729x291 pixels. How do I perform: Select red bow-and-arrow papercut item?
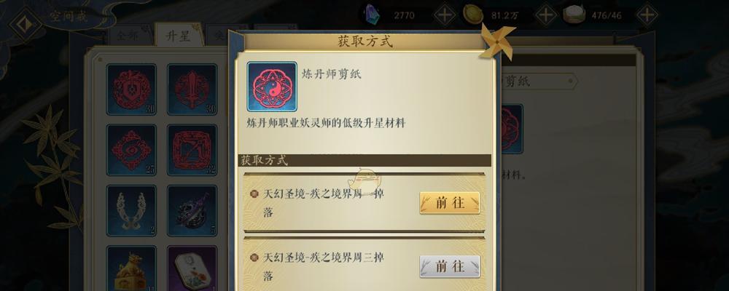pos(192,150)
